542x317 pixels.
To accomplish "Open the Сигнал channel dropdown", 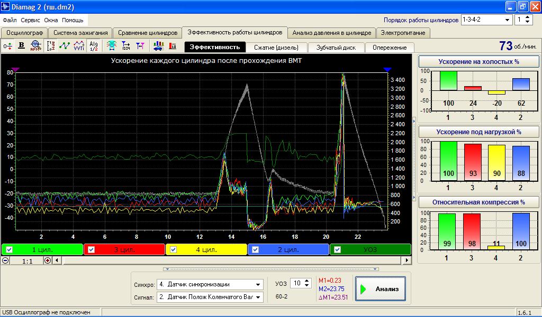I will tap(258, 297).
